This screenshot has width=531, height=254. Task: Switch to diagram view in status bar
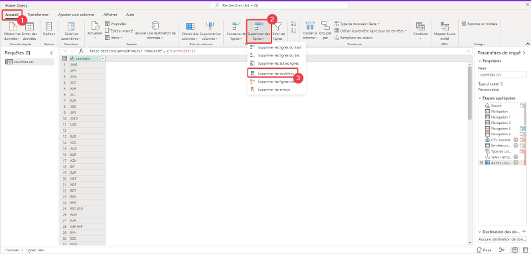[x=502, y=250]
